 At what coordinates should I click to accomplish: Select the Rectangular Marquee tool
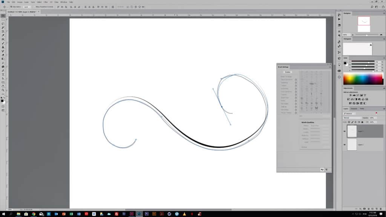[3, 19]
